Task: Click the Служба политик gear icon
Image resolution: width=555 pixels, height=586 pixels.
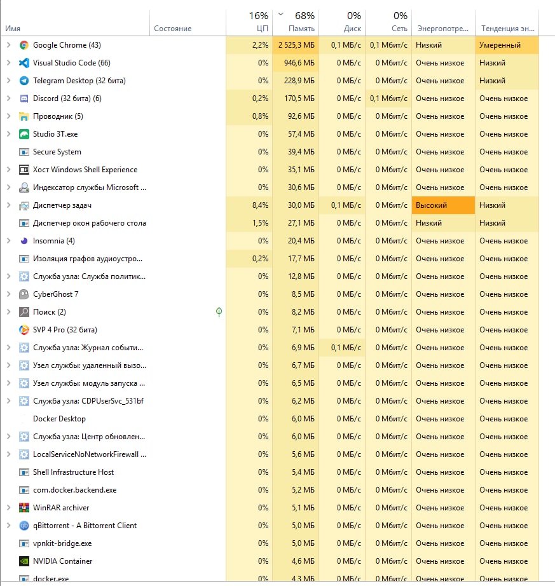Action: (24, 276)
